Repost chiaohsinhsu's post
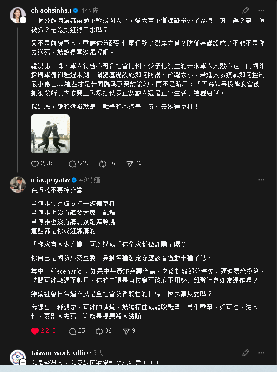This screenshot has width=277, height=372. tap(103, 164)
